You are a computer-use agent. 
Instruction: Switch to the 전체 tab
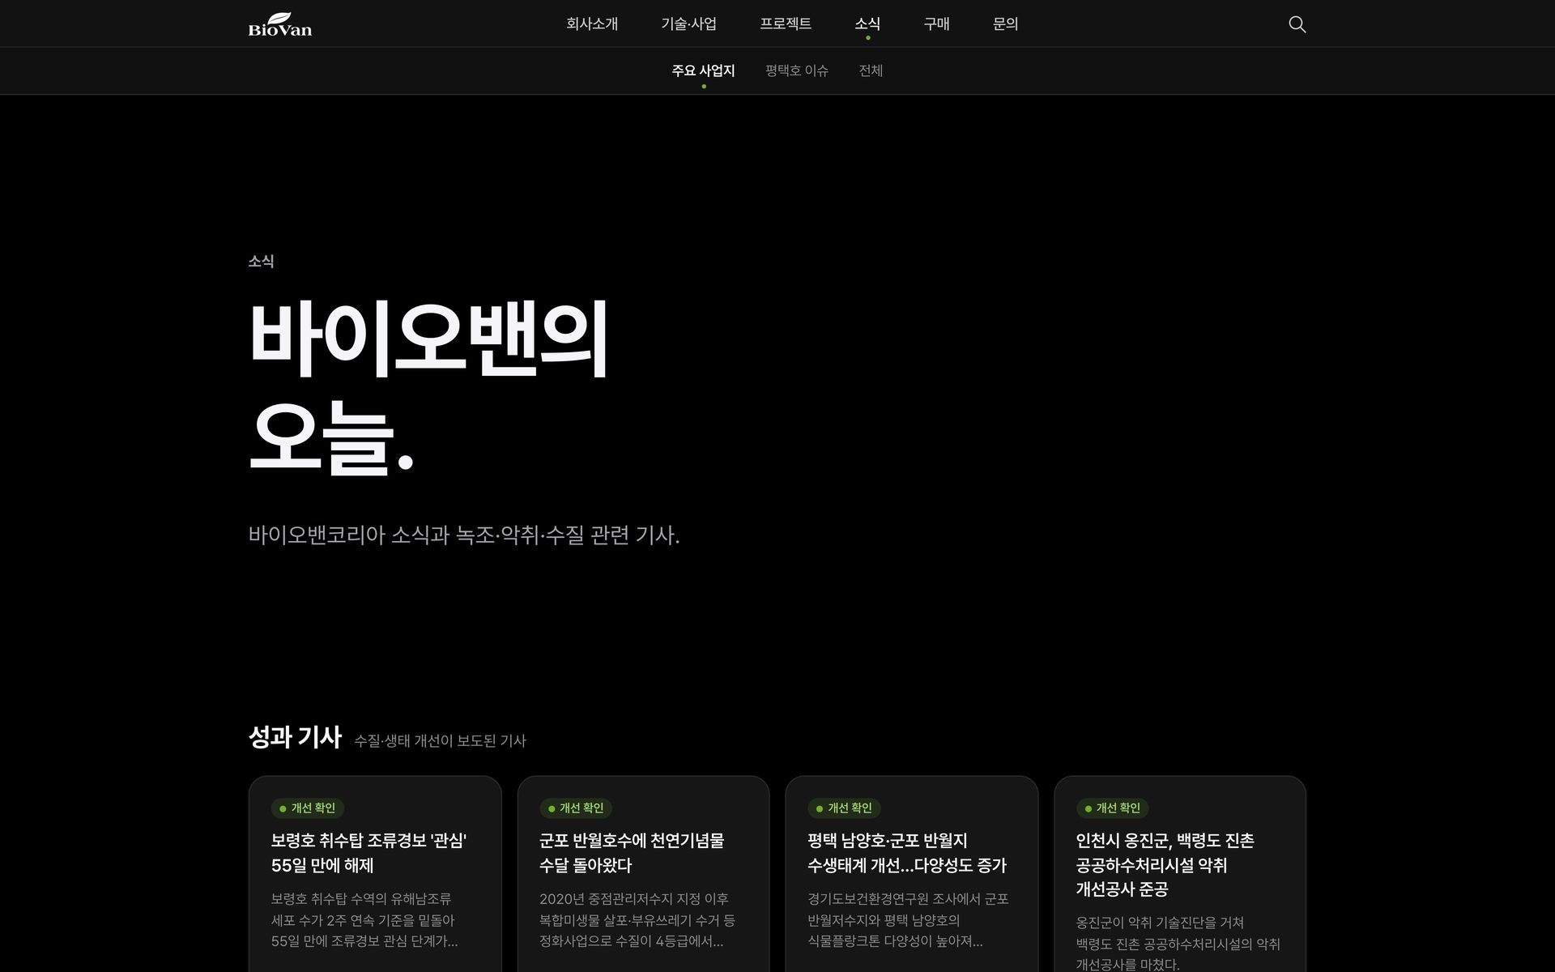[x=871, y=70]
